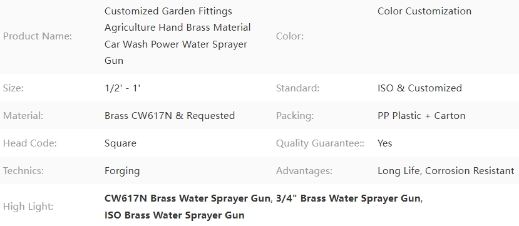Viewport: 519px width, 226px height.
Task: Select Long Life, Corrosion Resistant text
Action: coord(446,171)
